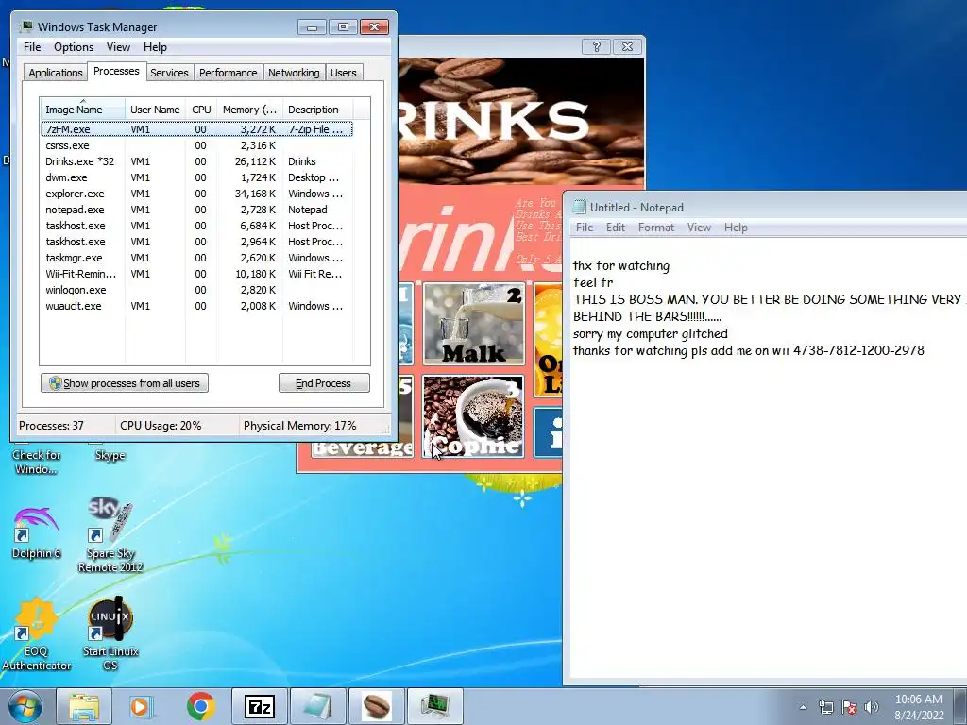Sort by User Name column header

(155, 110)
